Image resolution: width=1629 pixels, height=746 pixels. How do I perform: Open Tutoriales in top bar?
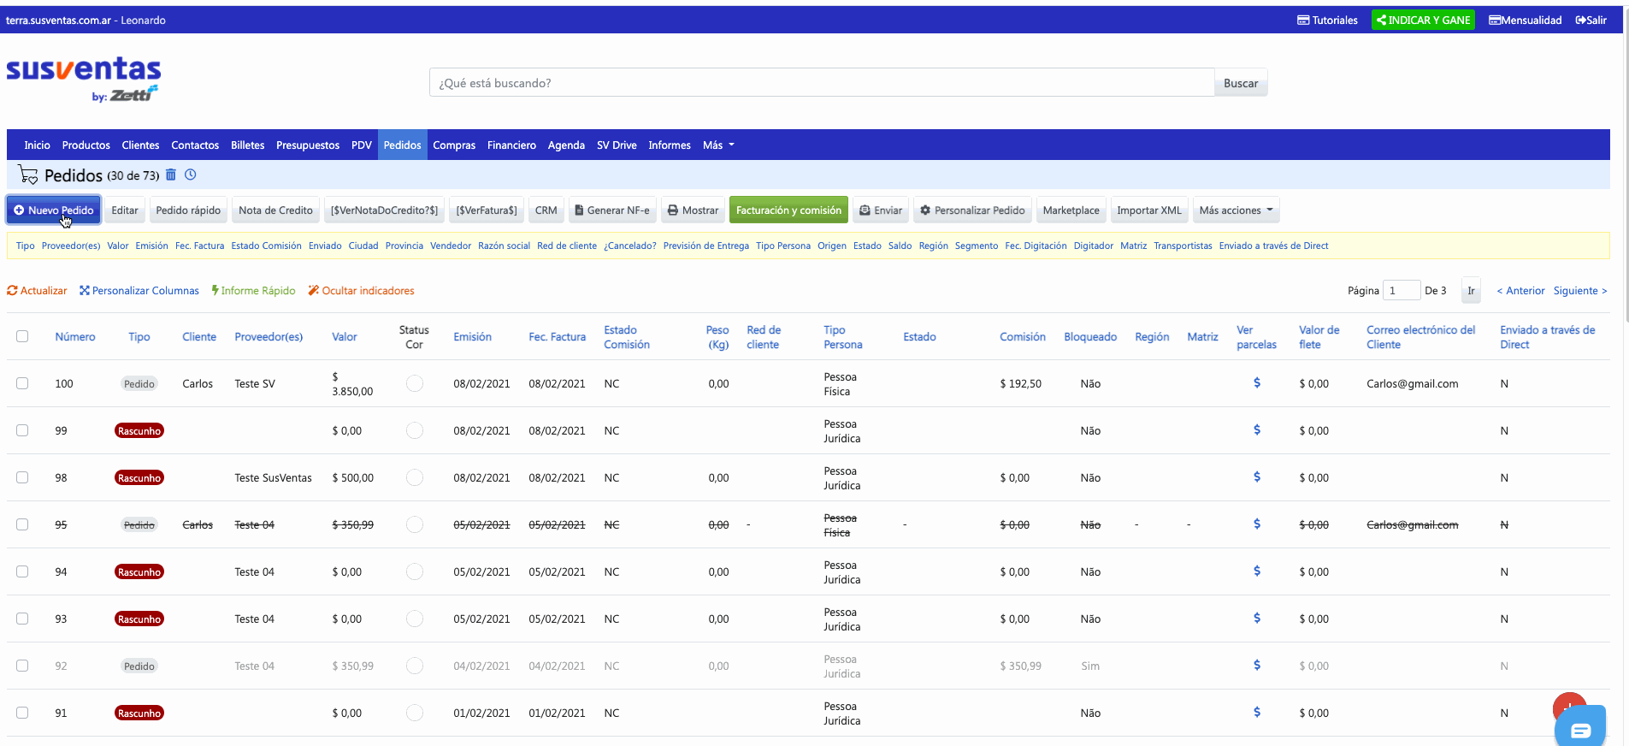(1327, 20)
